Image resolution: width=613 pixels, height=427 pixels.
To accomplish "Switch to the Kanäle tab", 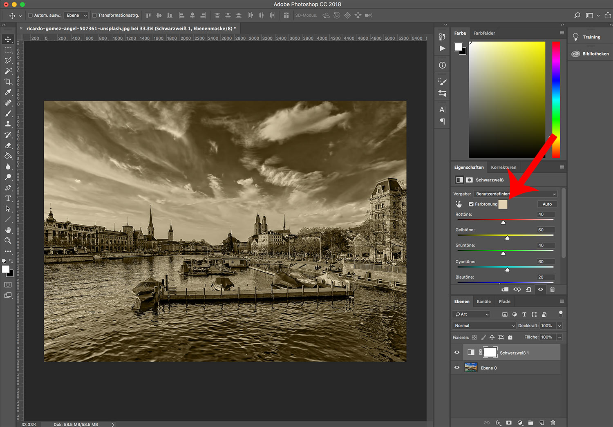I will pos(483,302).
